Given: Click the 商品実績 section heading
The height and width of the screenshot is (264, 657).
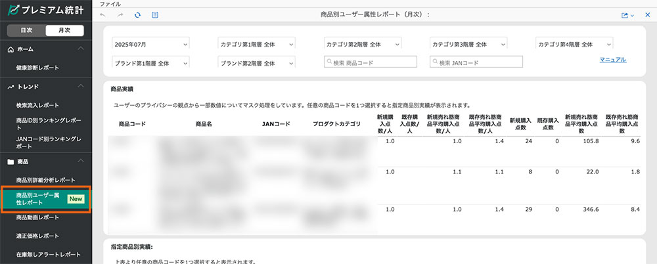Looking at the screenshot, I should 122,89.
